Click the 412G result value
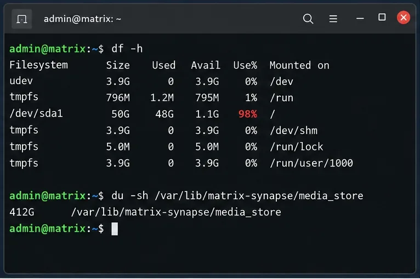The width and height of the screenshot is (420, 279). 22,212
